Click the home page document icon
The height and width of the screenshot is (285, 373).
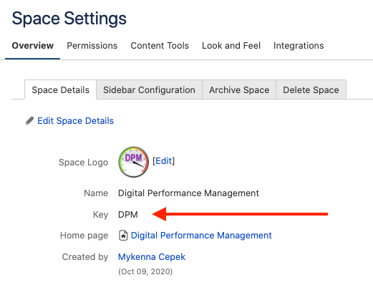(123, 236)
